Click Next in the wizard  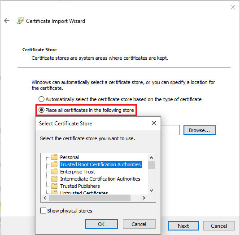pos(183,226)
